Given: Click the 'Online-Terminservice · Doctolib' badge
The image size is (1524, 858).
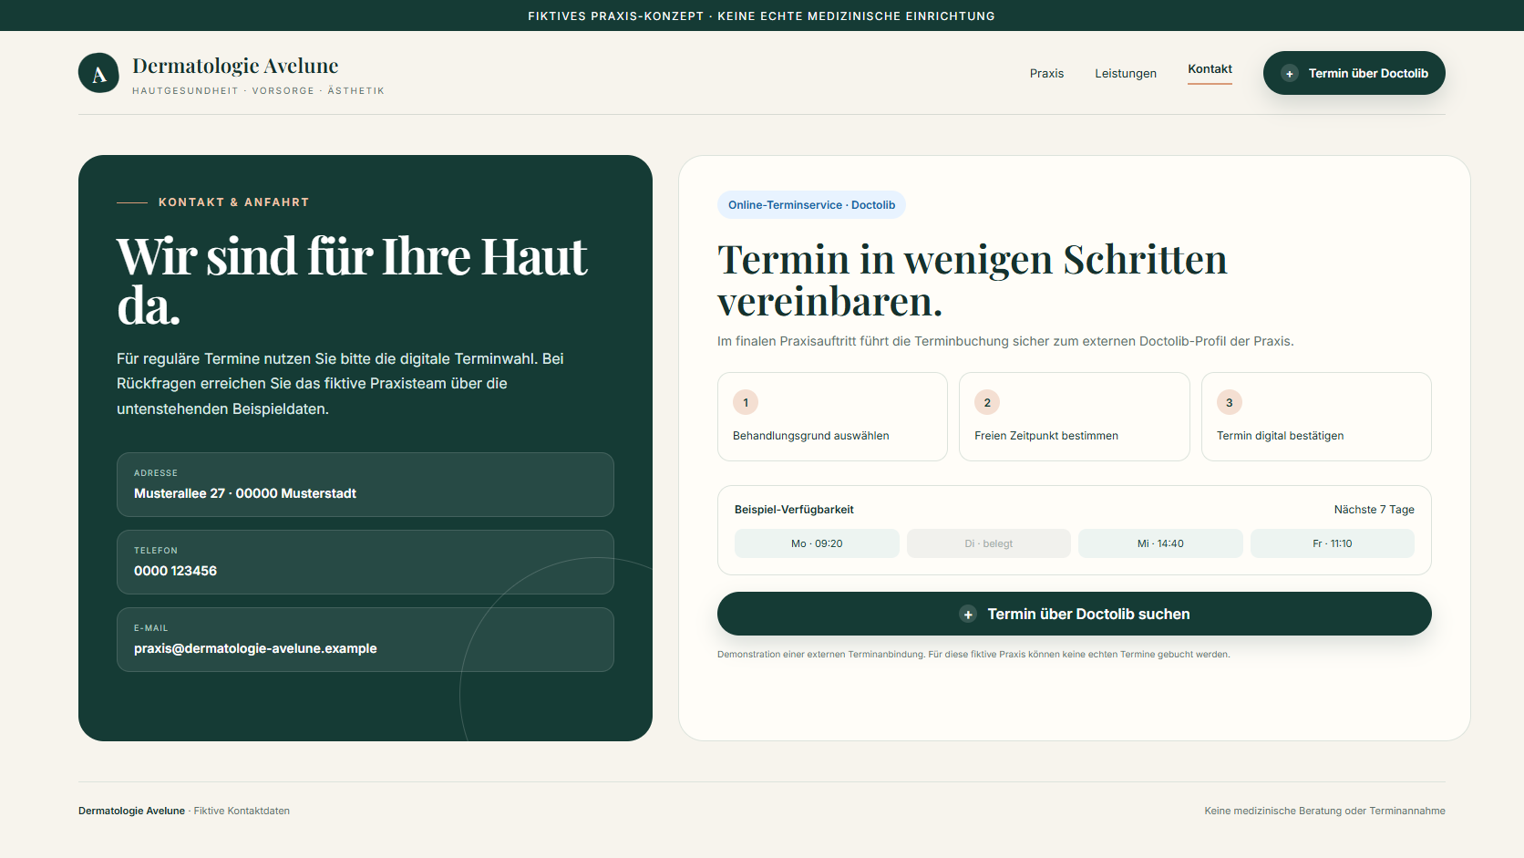Looking at the screenshot, I should click(811, 205).
